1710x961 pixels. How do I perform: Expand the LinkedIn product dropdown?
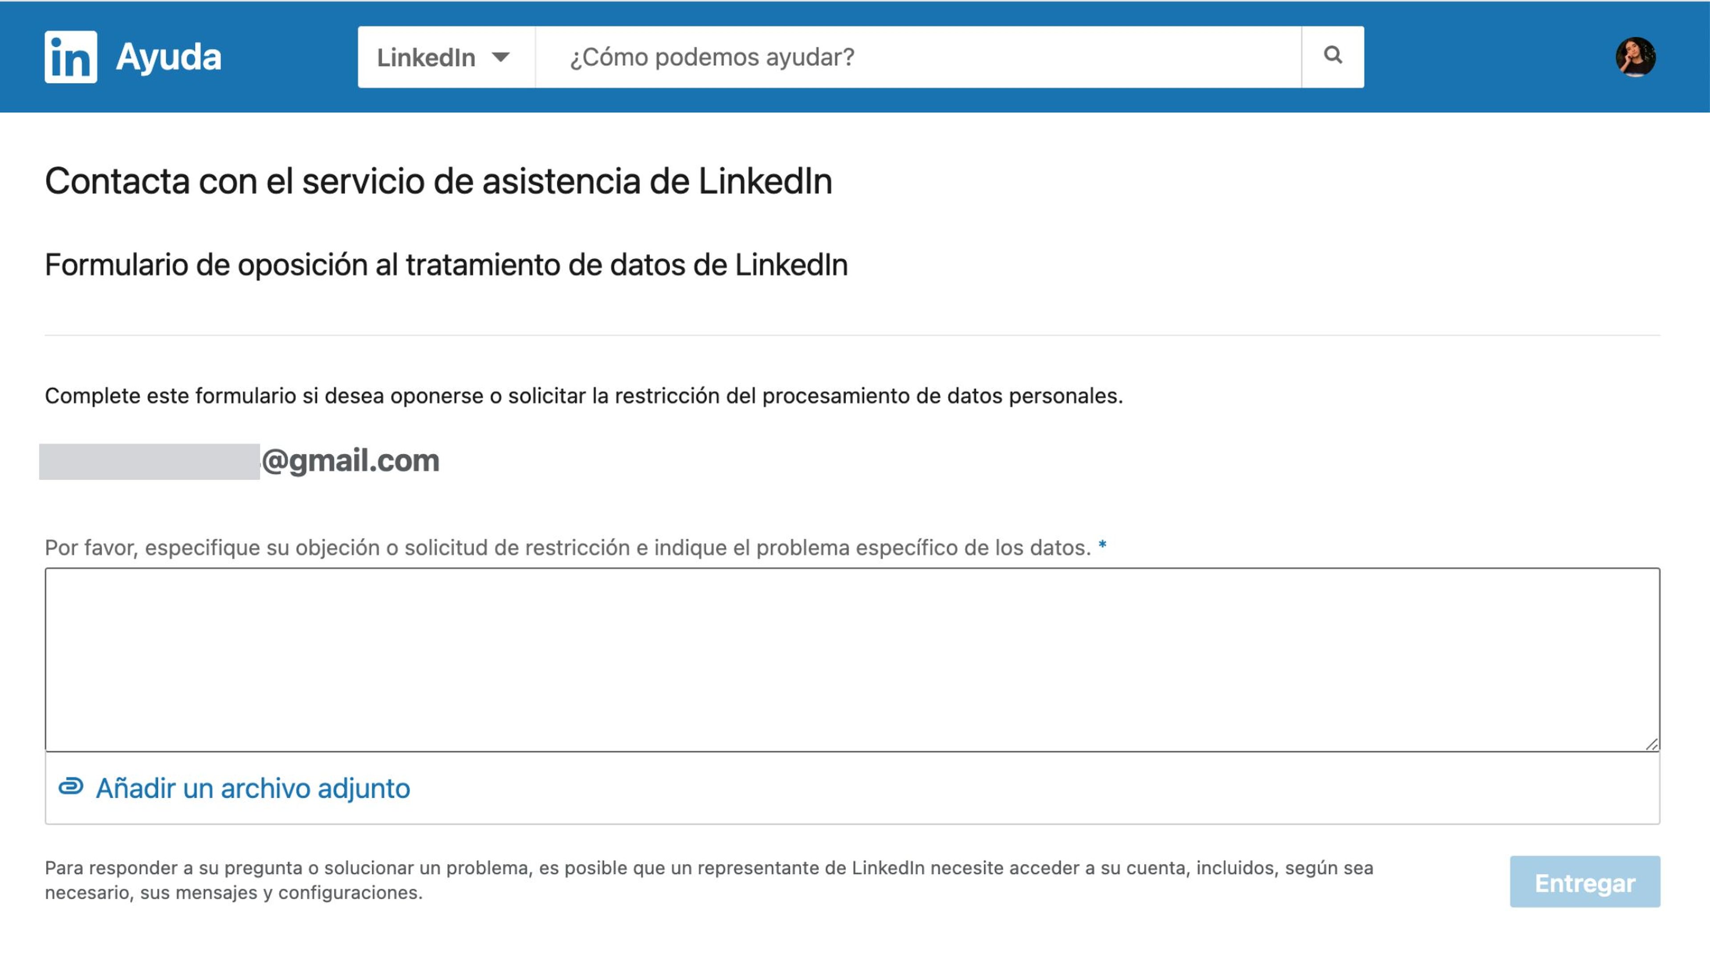click(446, 57)
